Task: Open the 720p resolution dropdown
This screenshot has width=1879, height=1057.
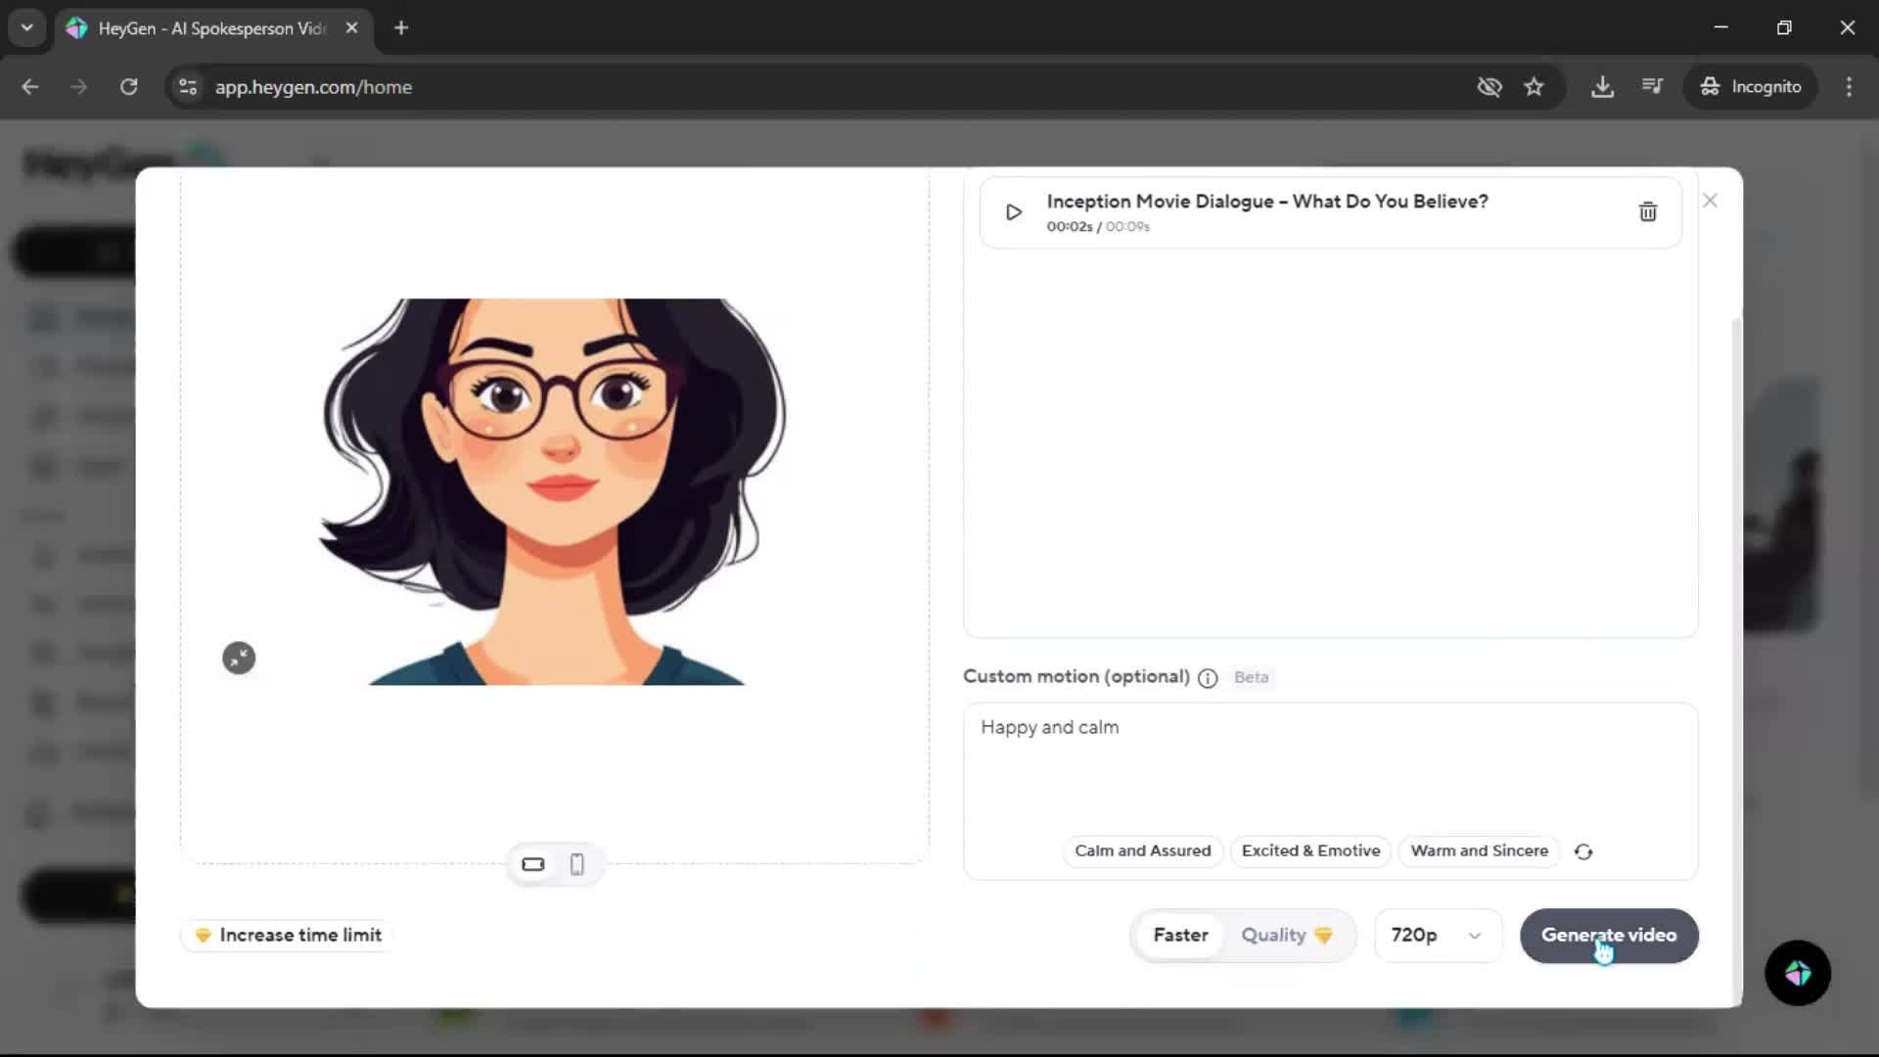Action: click(x=1436, y=935)
